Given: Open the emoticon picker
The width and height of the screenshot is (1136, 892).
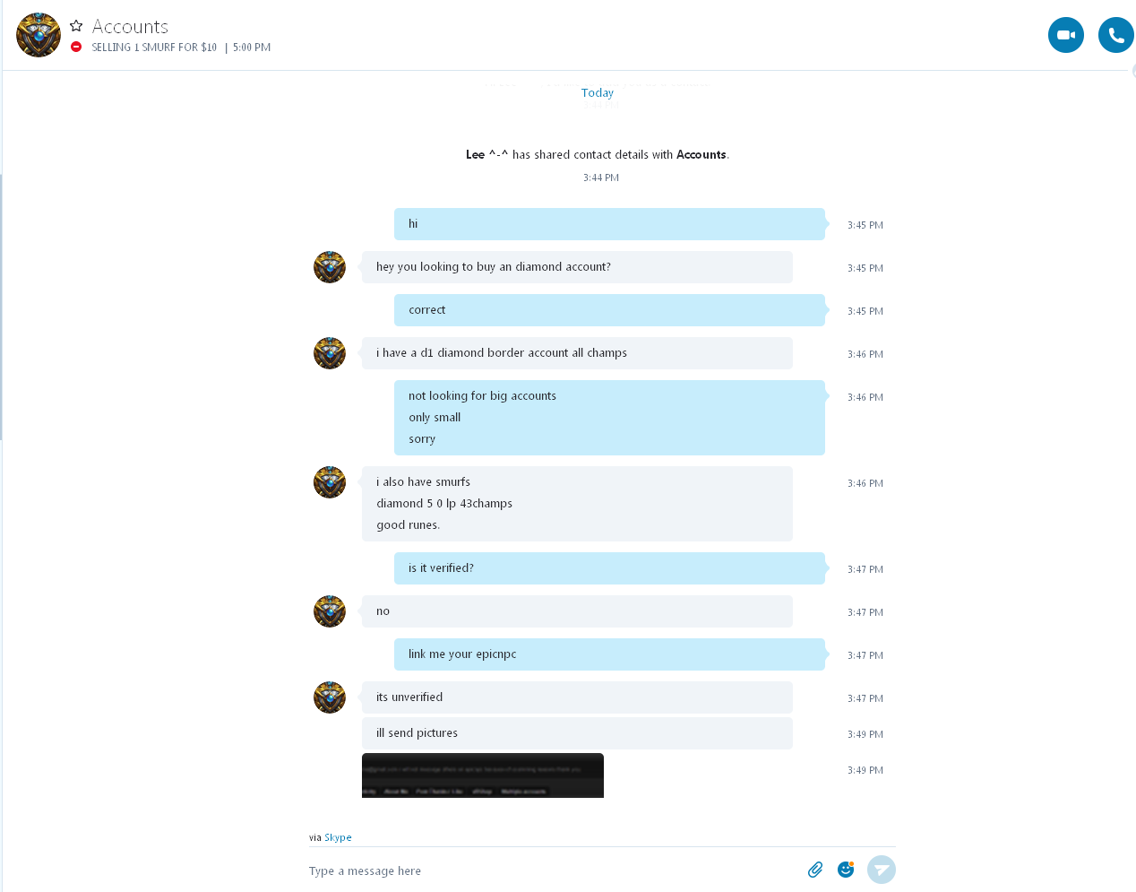Looking at the screenshot, I should click(x=846, y=870).
